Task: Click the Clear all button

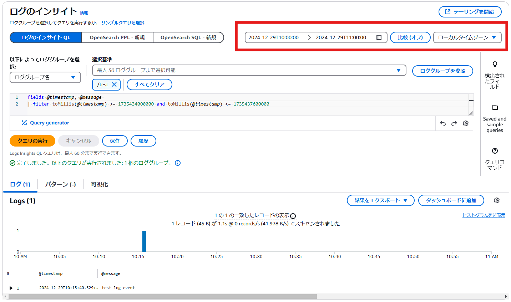Action: click(150, 85)
